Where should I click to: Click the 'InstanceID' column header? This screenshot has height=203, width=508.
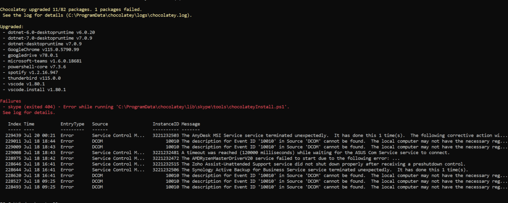tap(166, 124)
